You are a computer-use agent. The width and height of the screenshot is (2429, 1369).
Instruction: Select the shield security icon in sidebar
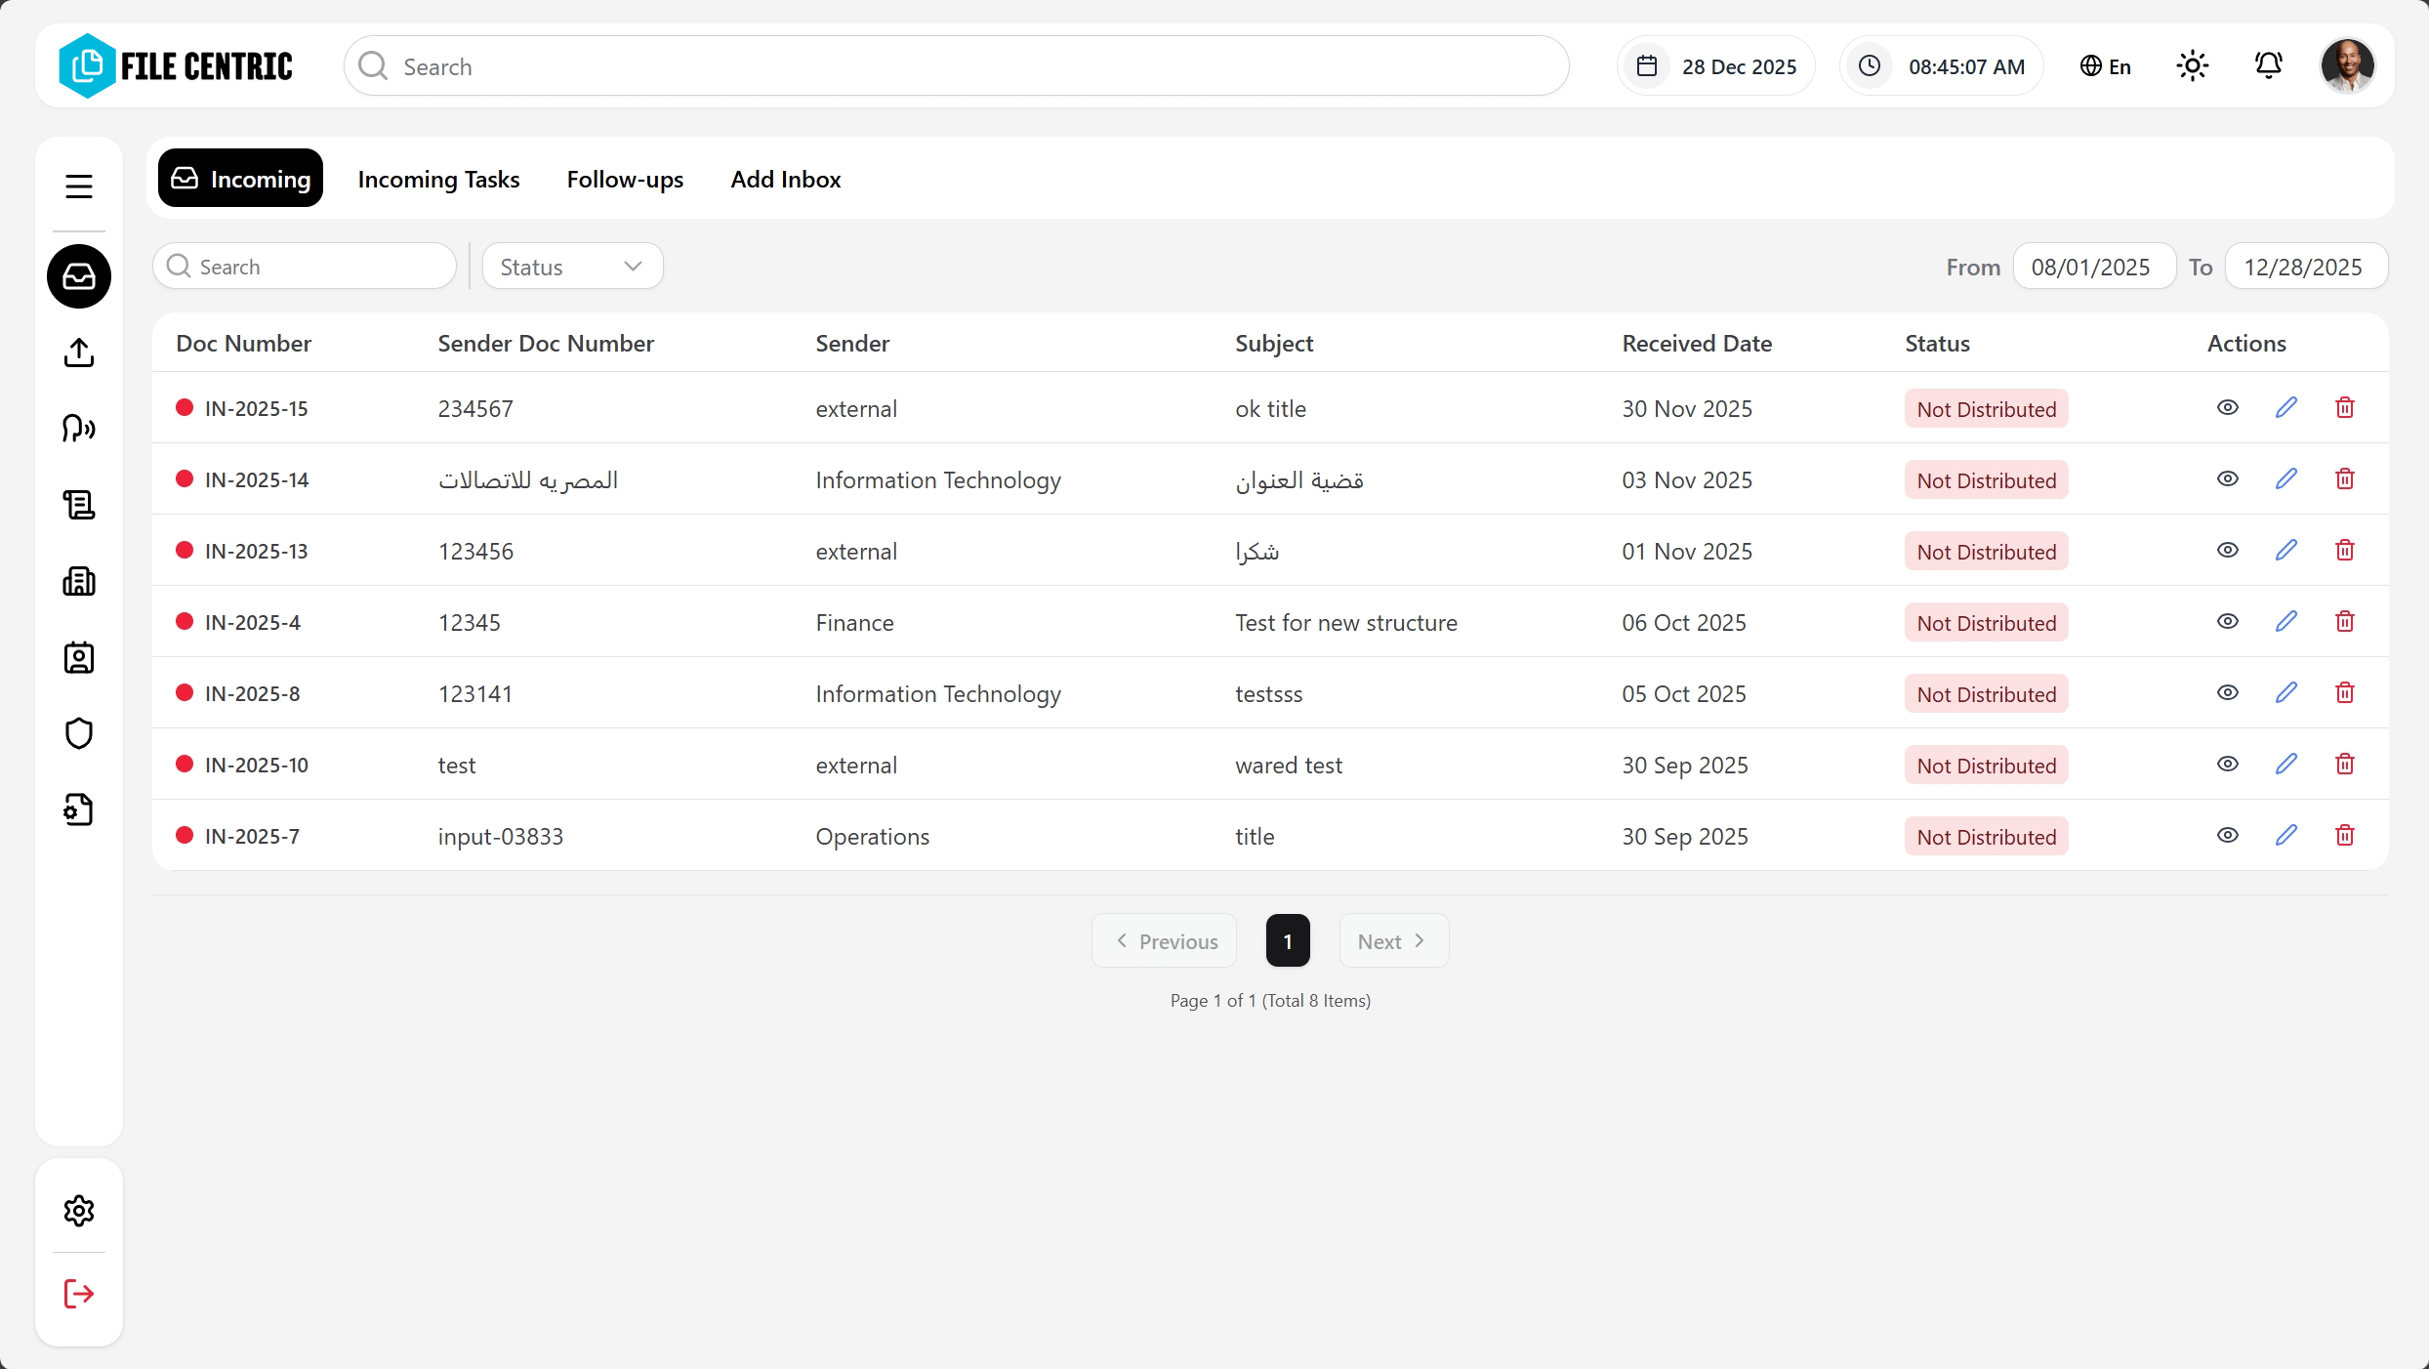78,733
